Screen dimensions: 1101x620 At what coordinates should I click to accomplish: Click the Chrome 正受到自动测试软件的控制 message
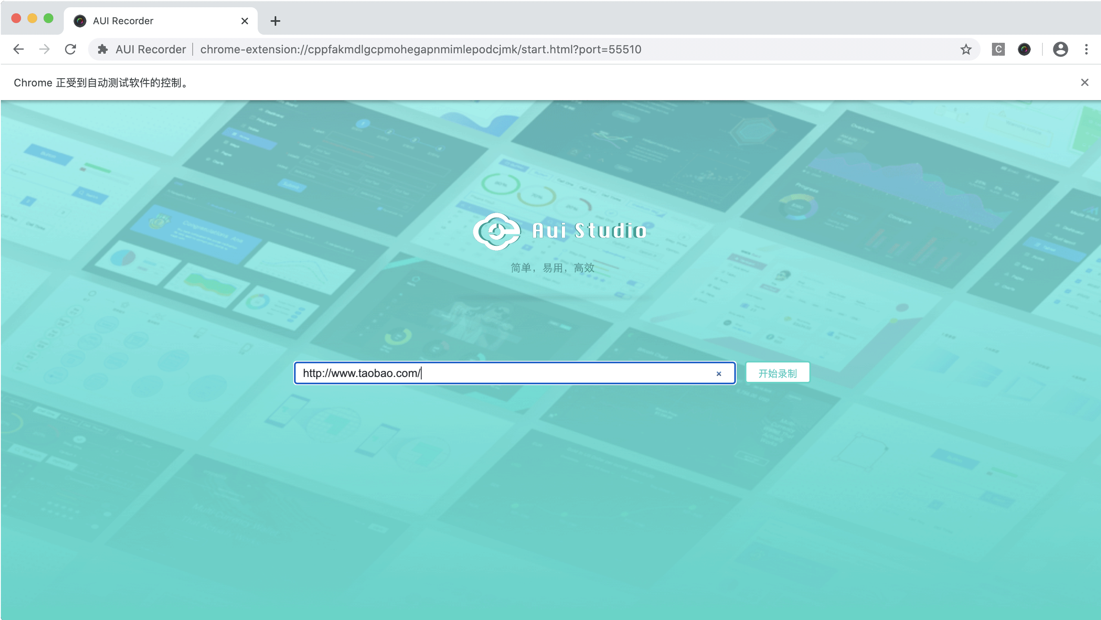[x=102, y=82]
